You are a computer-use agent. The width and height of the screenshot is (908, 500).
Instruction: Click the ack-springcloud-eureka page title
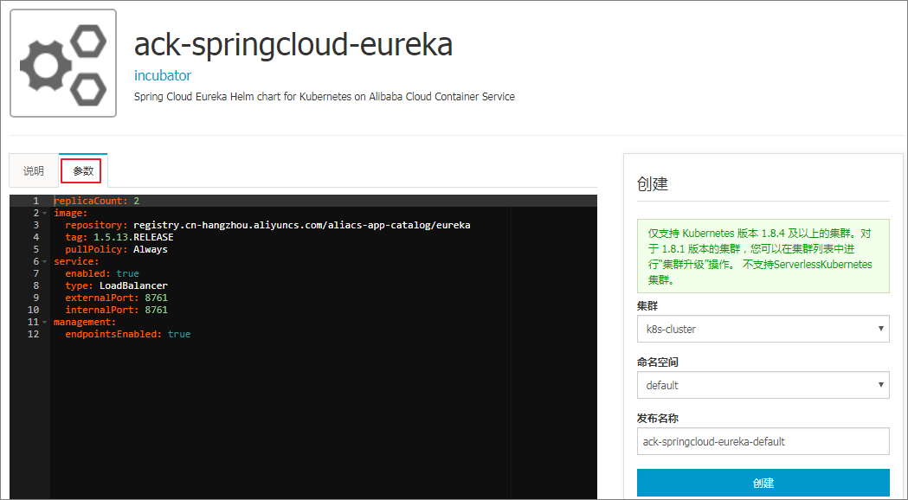click(293, 45)
